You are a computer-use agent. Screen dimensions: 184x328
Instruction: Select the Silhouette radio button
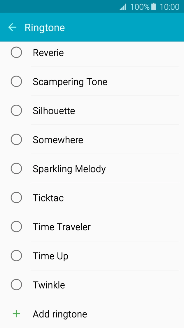(x=16, y=111)
